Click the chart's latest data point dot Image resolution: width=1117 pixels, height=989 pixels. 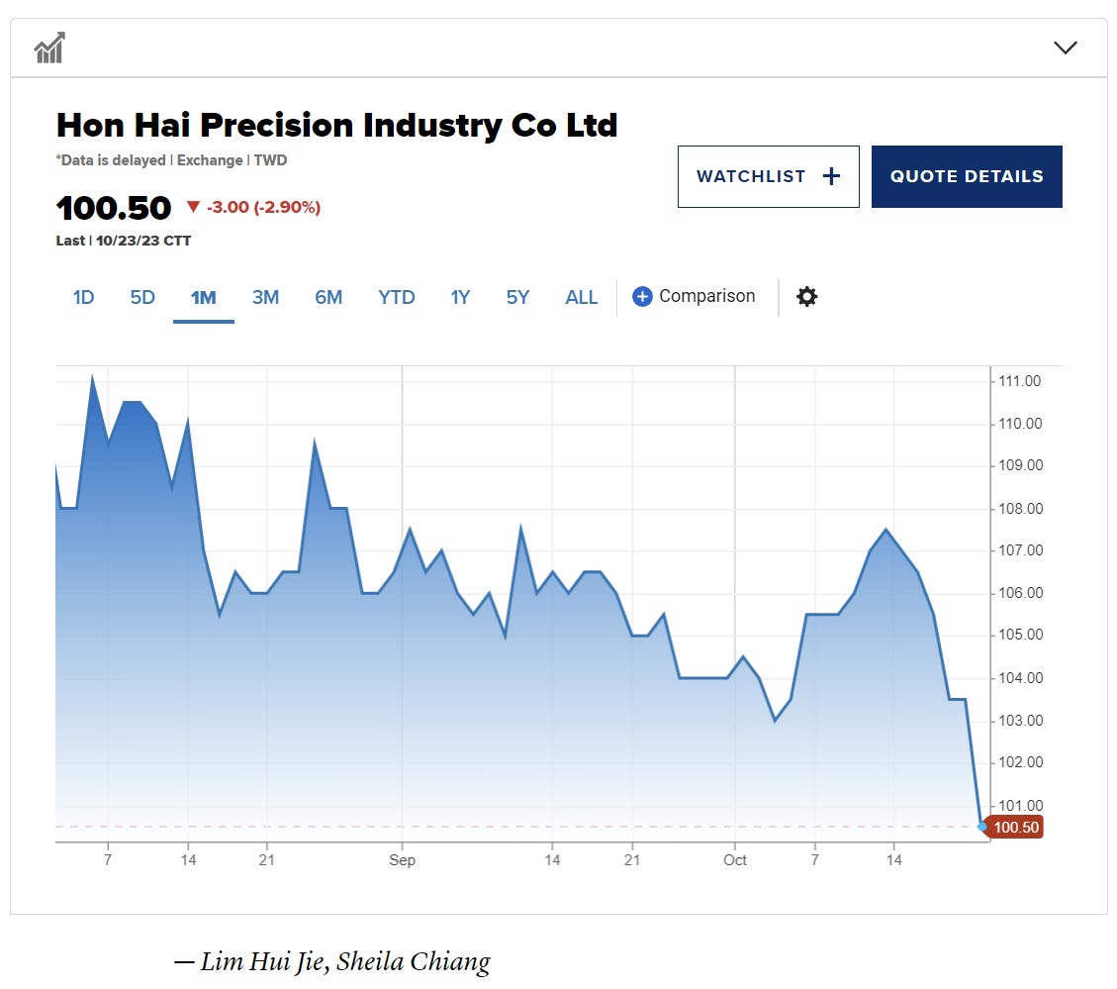tap(981, 827)
